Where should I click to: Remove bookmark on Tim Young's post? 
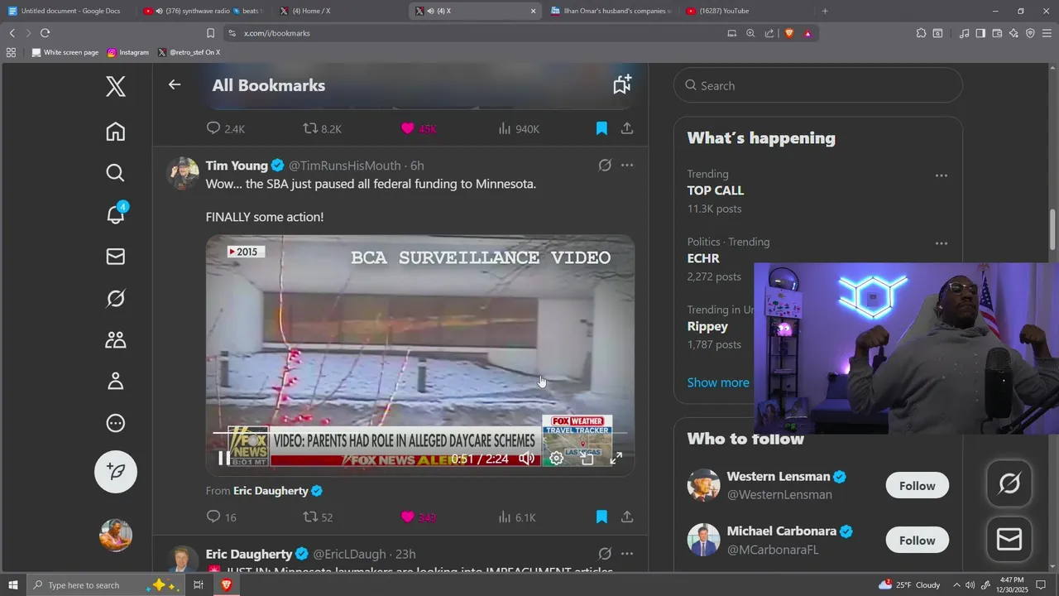pyautogui.click(x=601, y=517)
